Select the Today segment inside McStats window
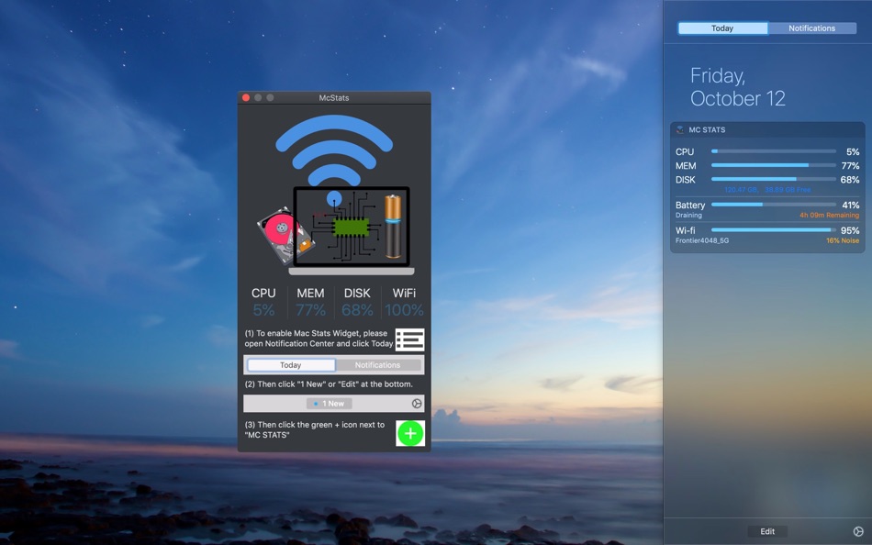Viewport: 872px width, 545px height. [x=291, y=365]
